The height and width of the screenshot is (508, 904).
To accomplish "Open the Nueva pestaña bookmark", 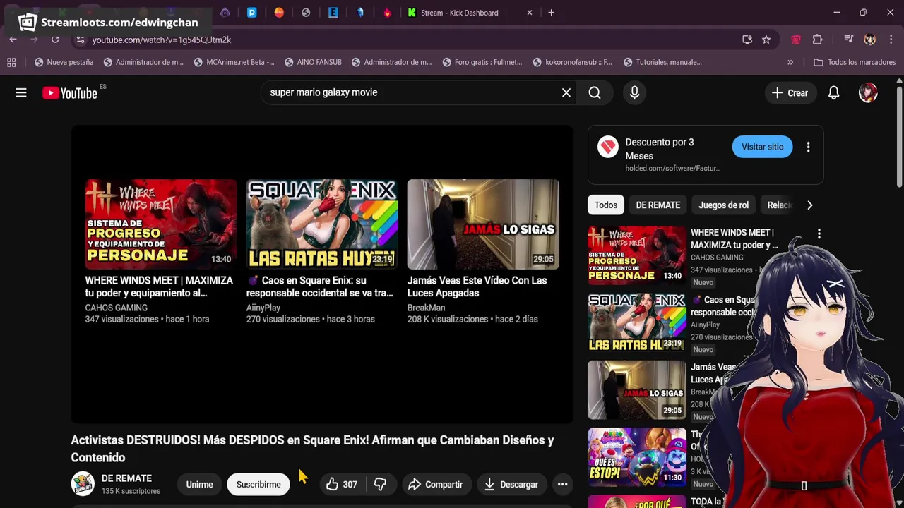I will [64, 62].
